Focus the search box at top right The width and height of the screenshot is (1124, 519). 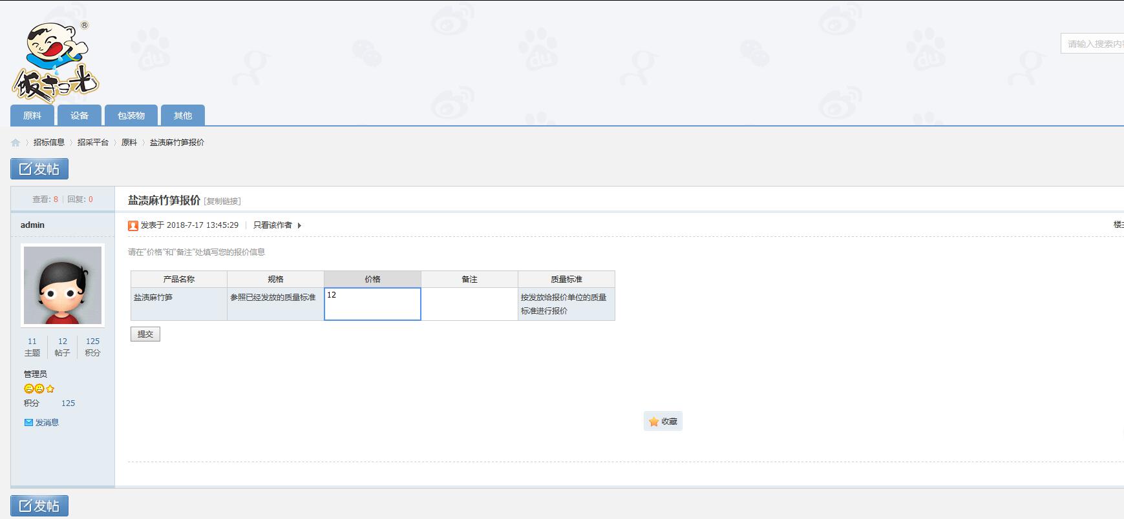[1092, 44]
